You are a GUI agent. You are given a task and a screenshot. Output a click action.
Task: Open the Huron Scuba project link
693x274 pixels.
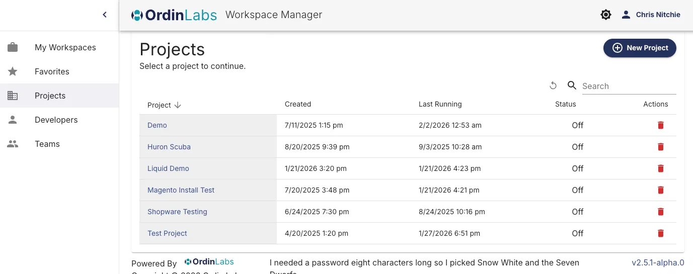point(169,147)
